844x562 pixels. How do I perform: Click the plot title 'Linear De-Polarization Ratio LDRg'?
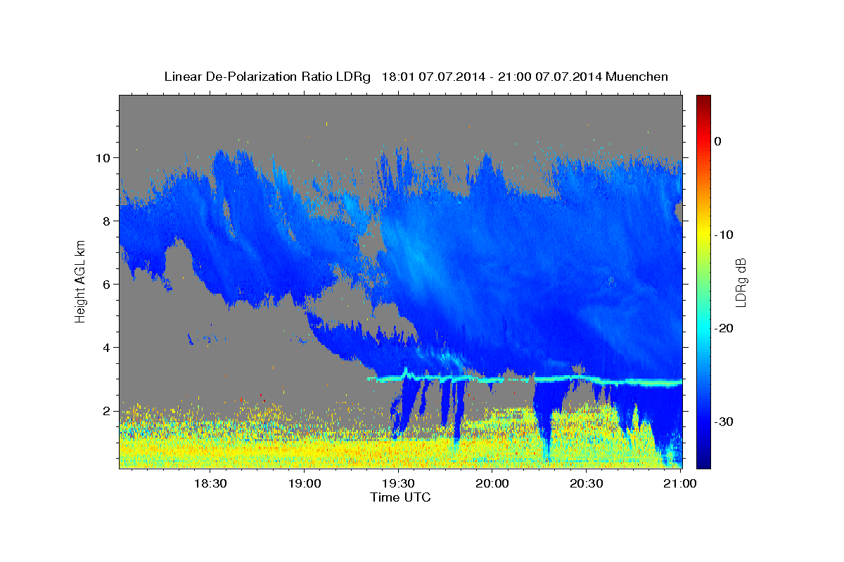coord(267,77)
